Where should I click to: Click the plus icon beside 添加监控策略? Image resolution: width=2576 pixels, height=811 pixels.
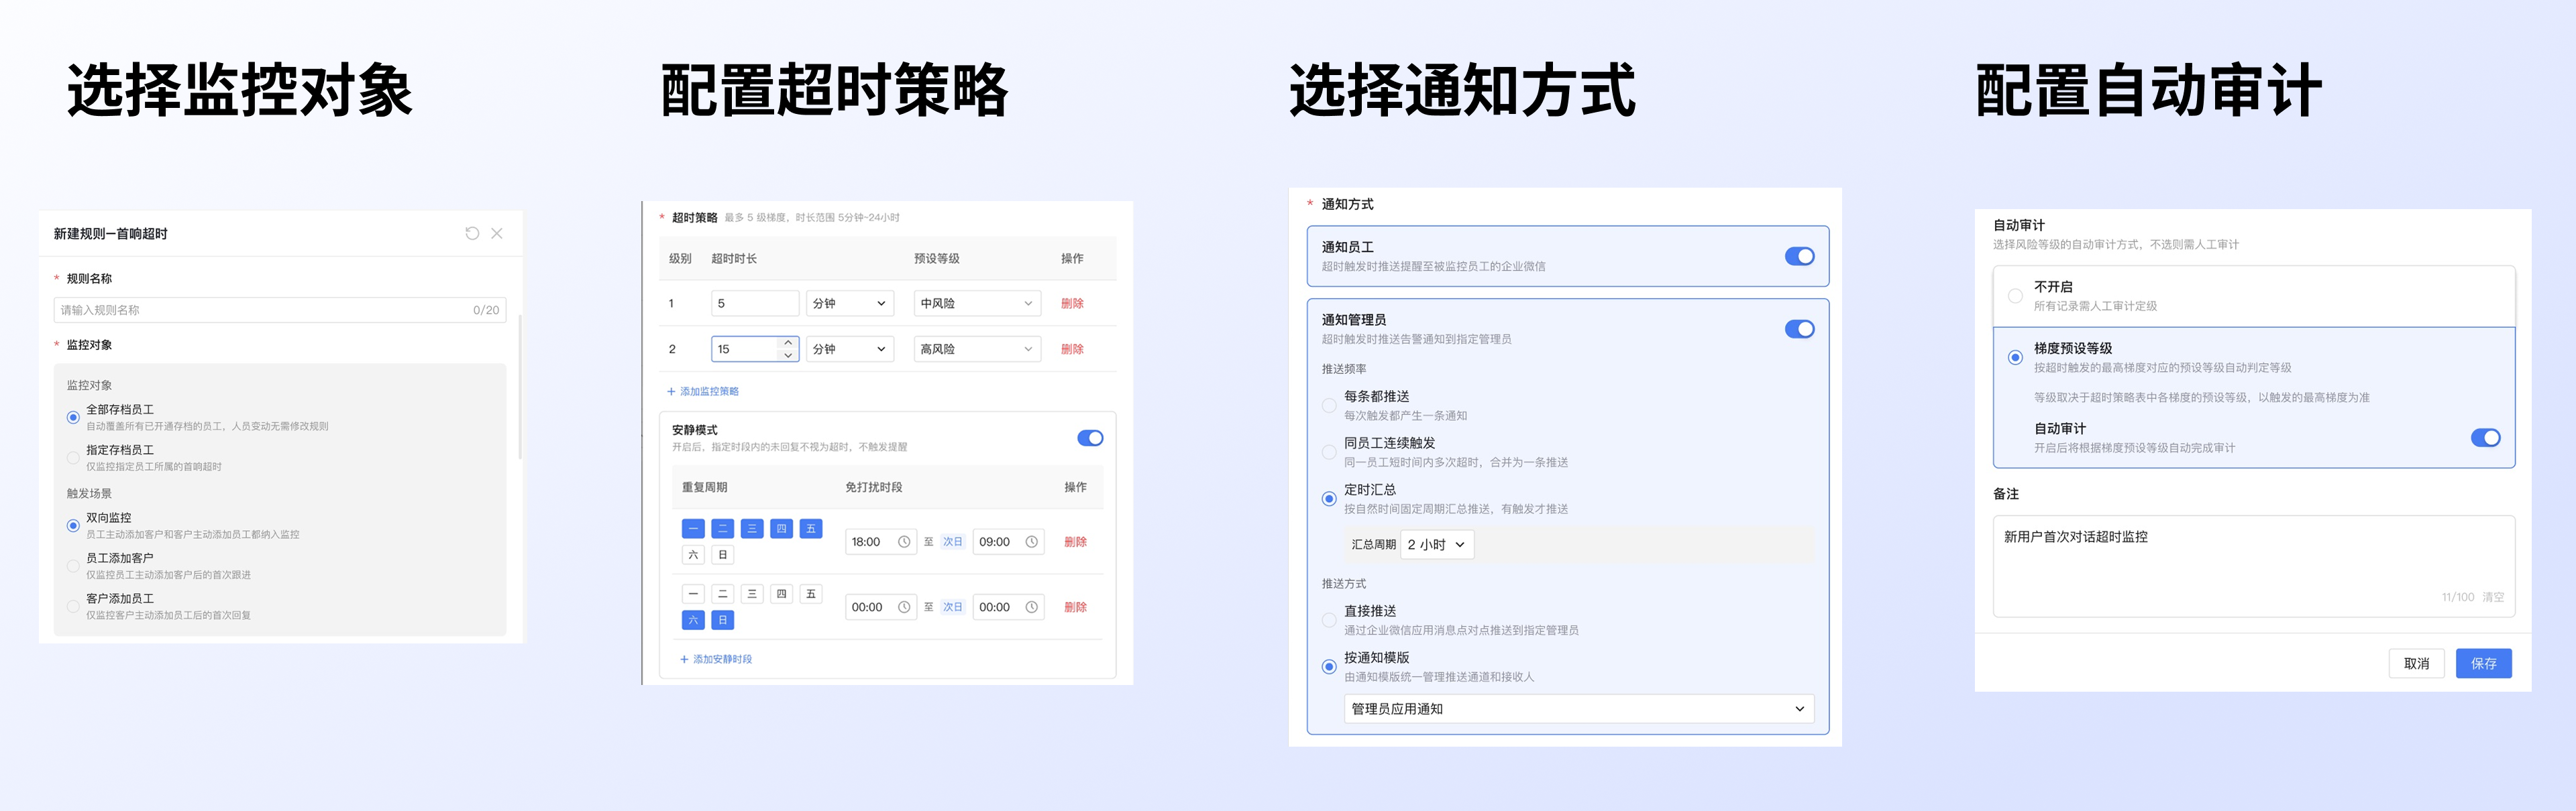tap(671, 391)
